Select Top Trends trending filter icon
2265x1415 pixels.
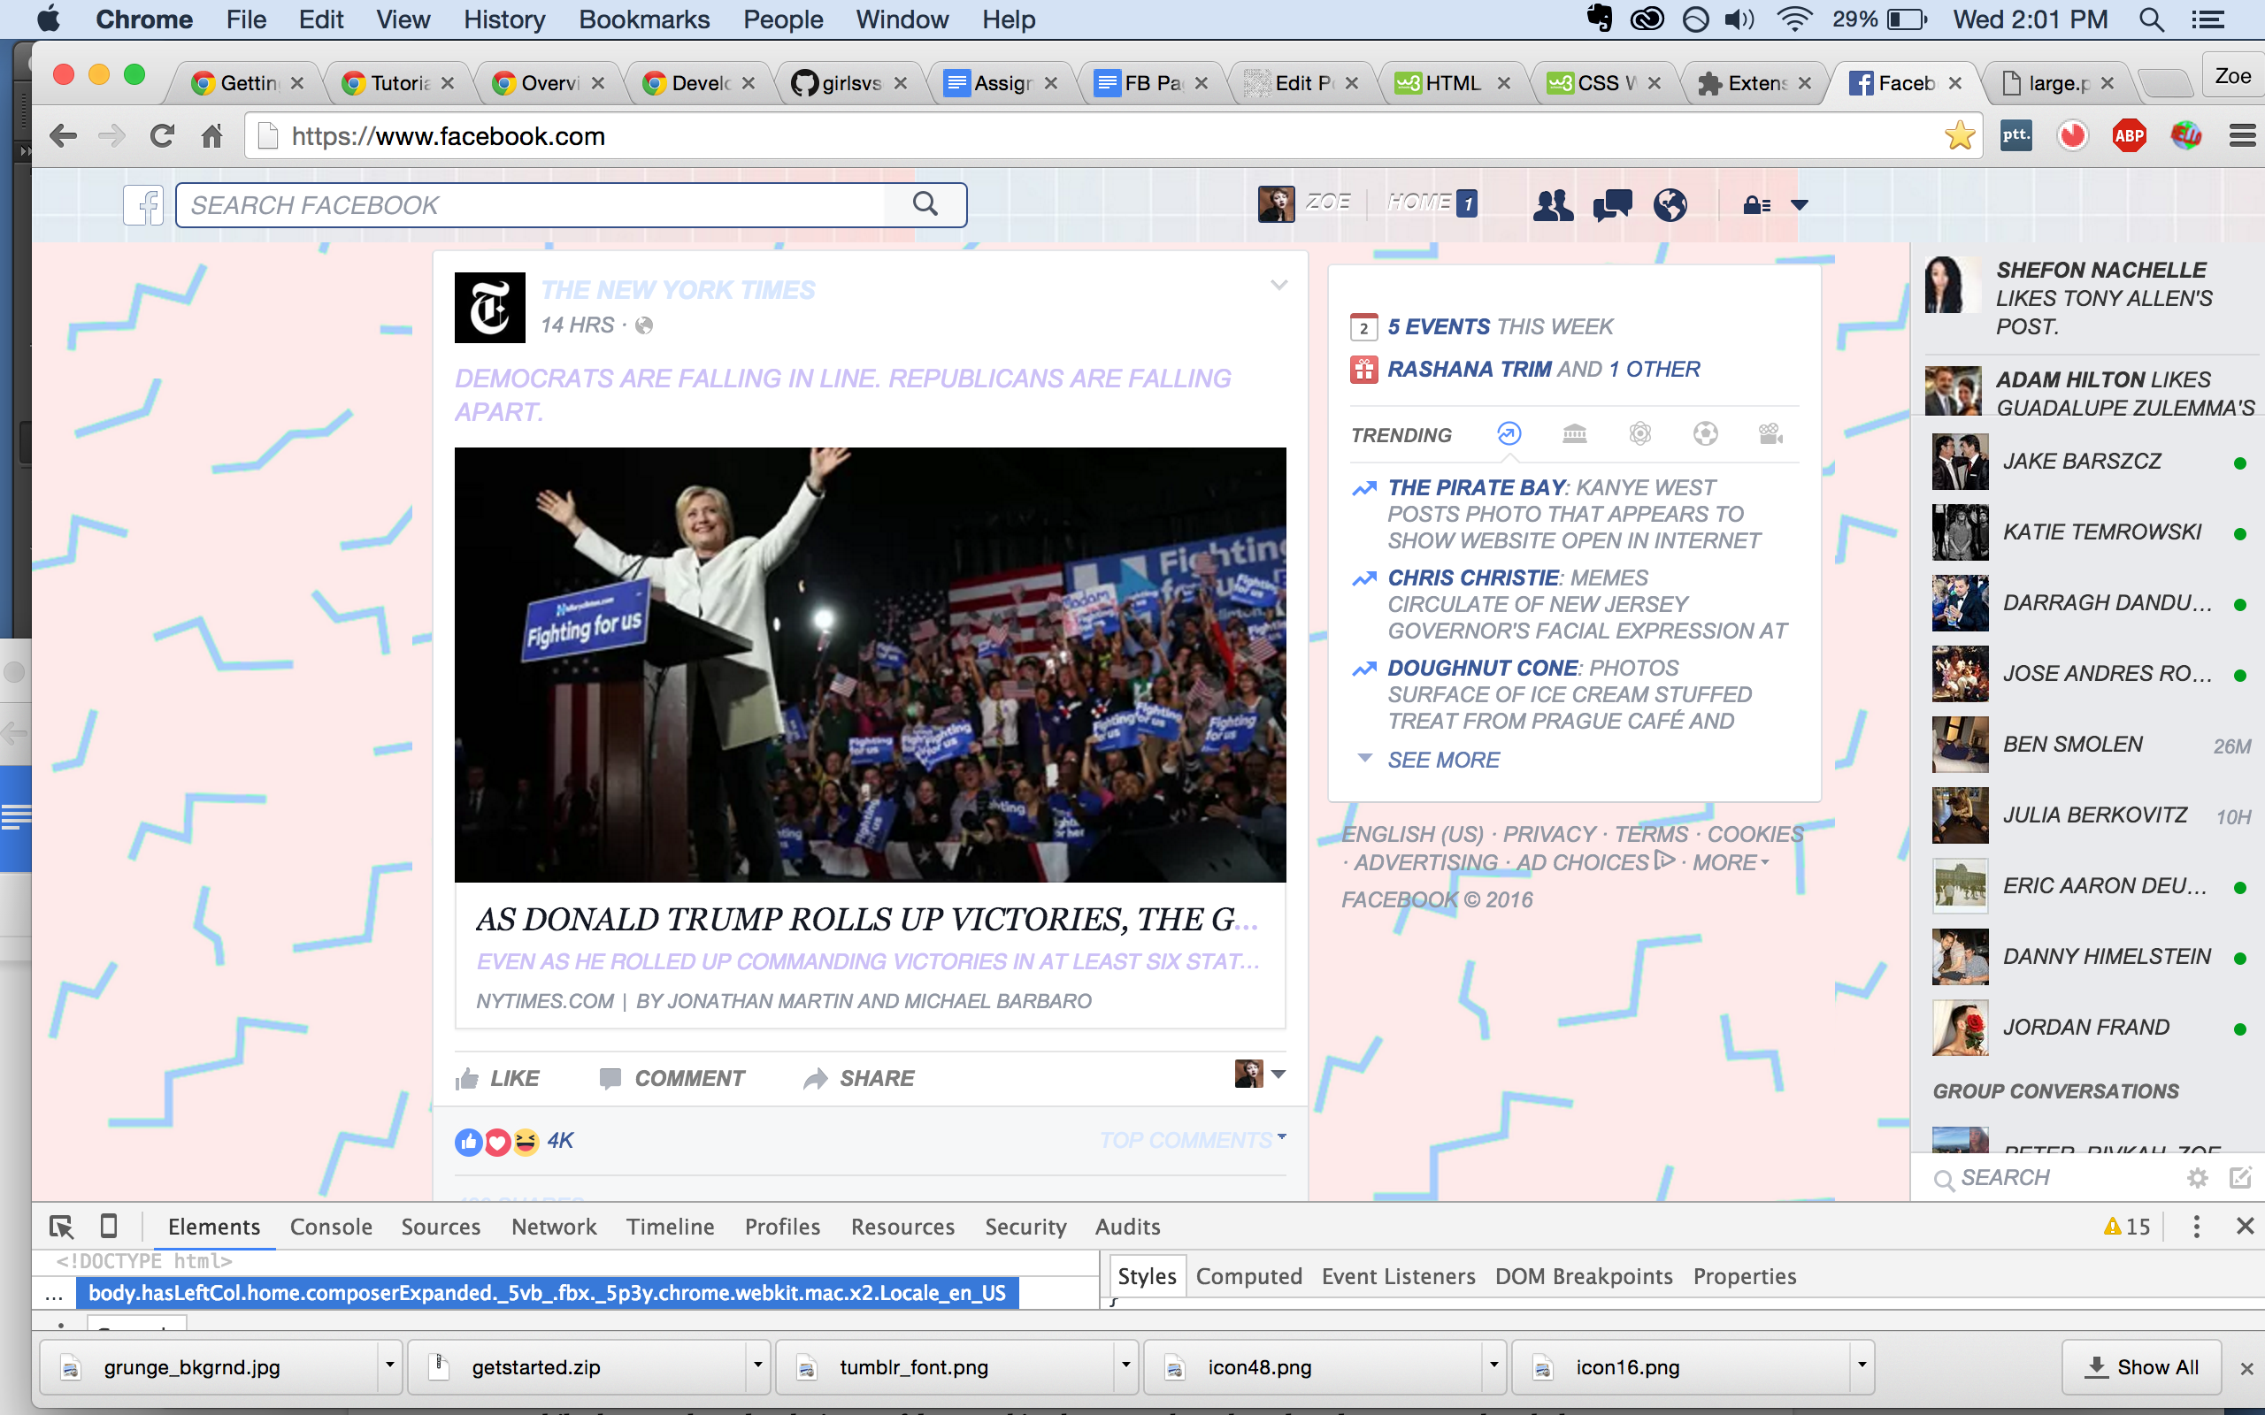(x=1509, y=433)
